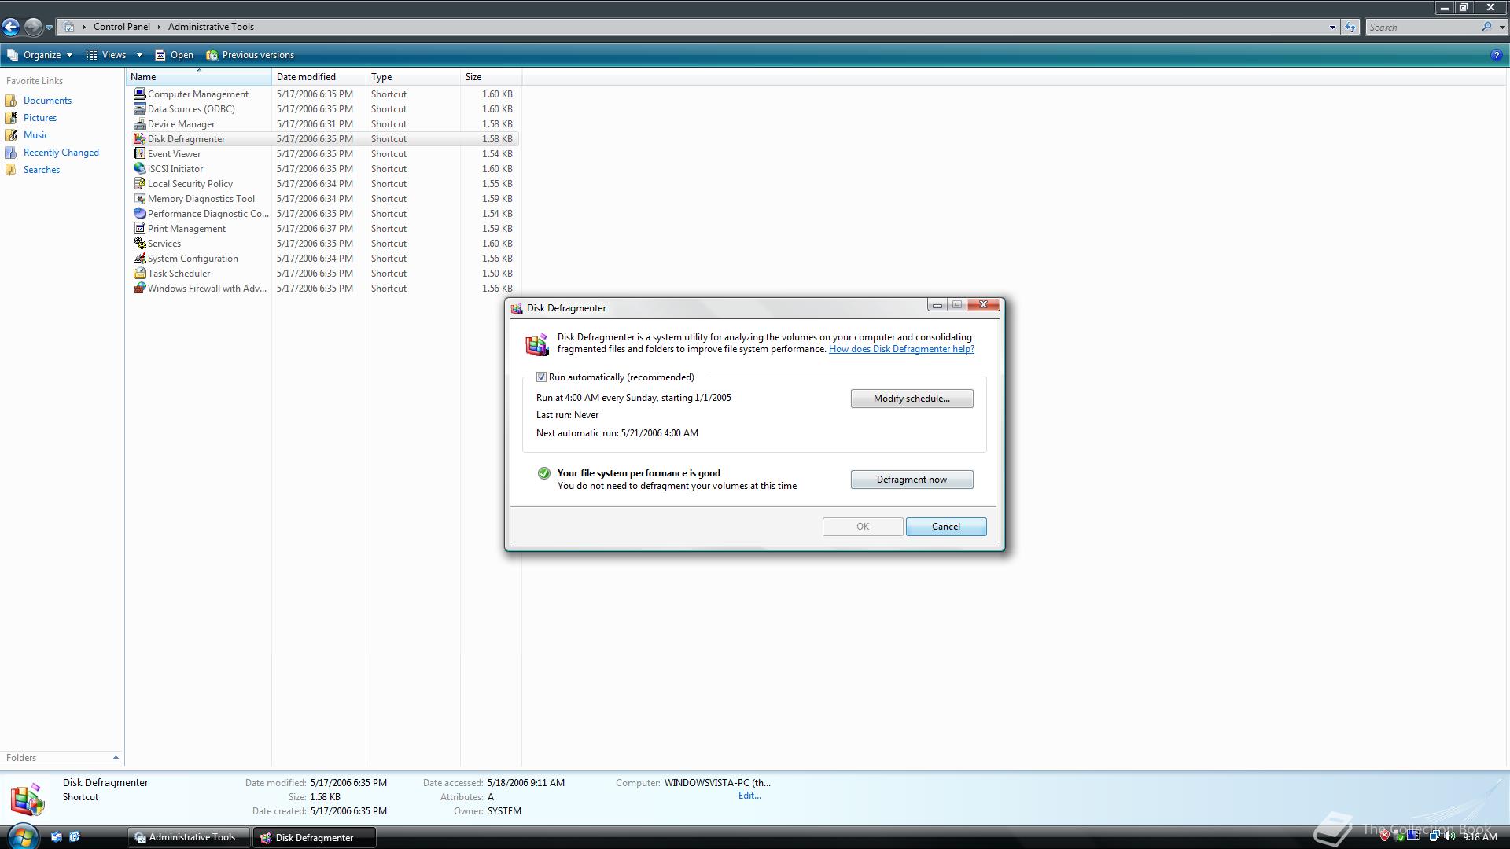Expand the Views dropdown arrow

(x=139, y=55)
